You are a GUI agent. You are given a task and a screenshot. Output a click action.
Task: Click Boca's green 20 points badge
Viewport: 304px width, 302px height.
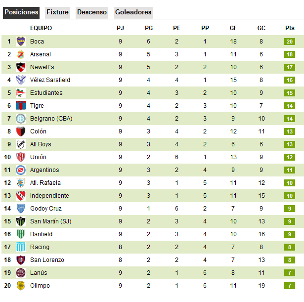tap(290, 42)
